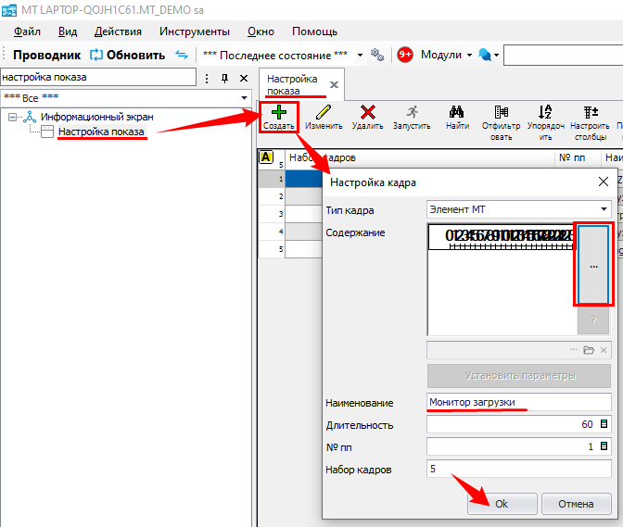This screenshot has height=527, width=623.
Task: Click the ellipsis button beside Содержание
Action: [x=593, y=265]
